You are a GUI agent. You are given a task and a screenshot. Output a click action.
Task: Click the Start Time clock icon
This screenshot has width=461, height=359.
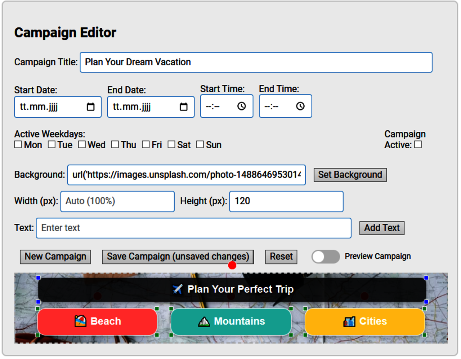241,106
